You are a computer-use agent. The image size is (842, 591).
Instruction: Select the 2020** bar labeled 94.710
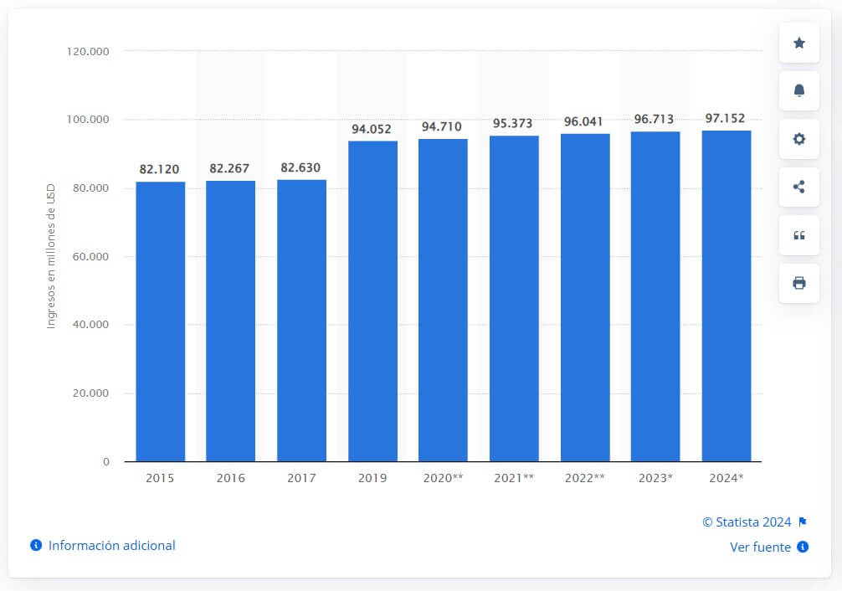click(443, 300)
